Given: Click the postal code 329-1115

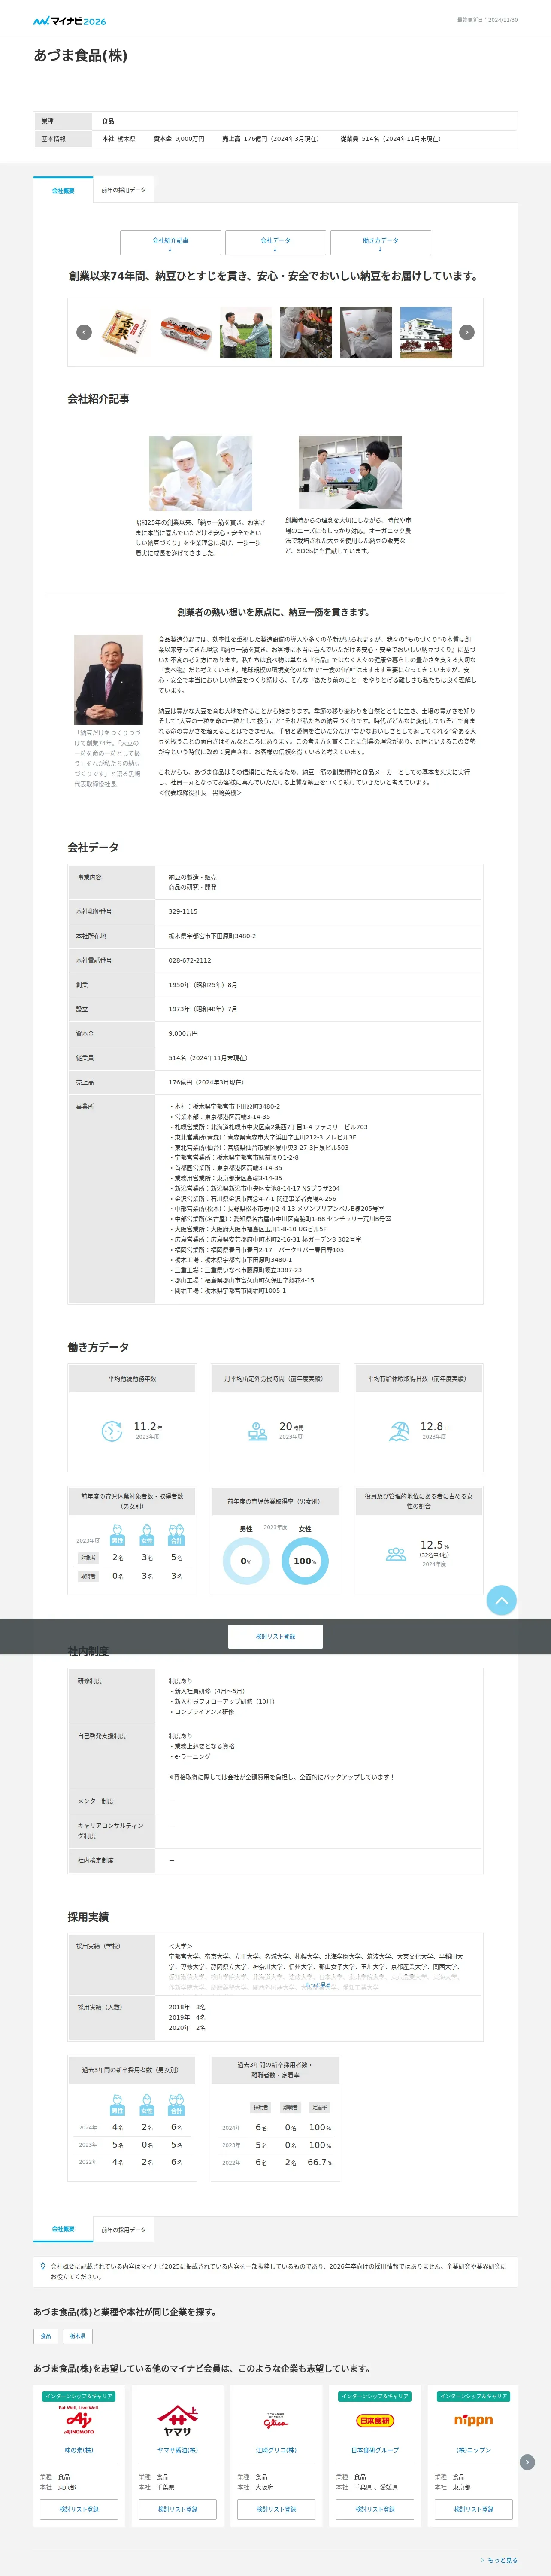Looking at the screenshot, I should (x=183, y=911).
